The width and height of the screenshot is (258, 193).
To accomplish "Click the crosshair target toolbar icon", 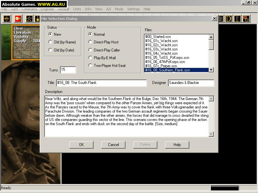I will point(7,19).
